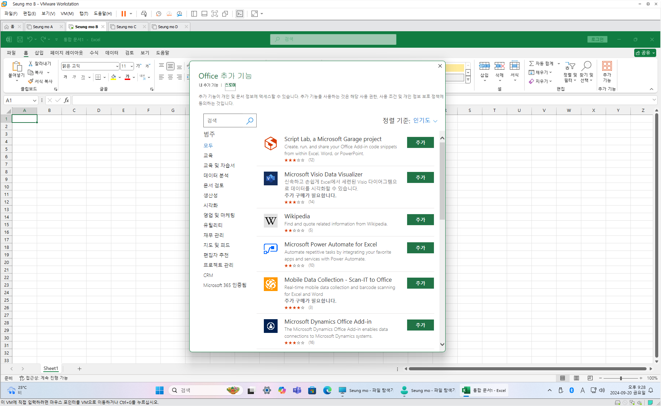Open the 삽입 ribbon tab

pyautogui.click(x=39, y=53)
